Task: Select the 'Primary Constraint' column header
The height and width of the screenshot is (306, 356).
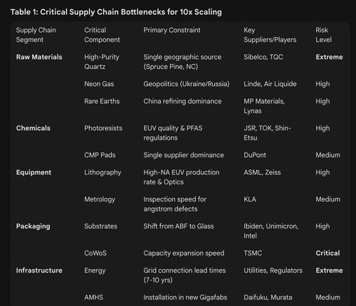Action: tap(172, 30)
